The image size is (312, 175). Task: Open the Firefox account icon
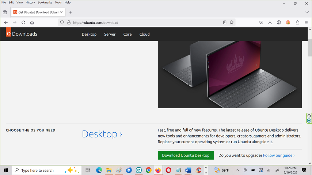click(279, 22)
